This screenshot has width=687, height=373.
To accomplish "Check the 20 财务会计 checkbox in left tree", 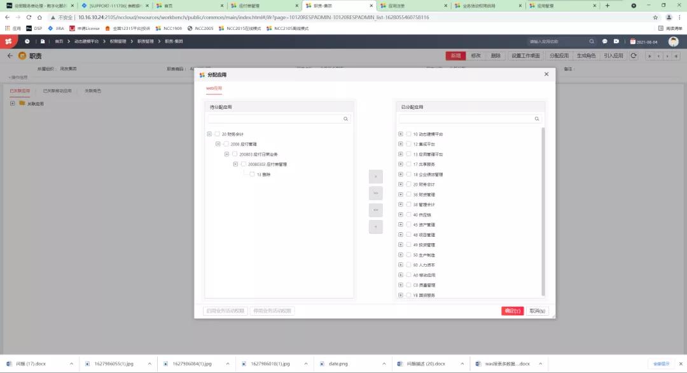I will (217, 134).
